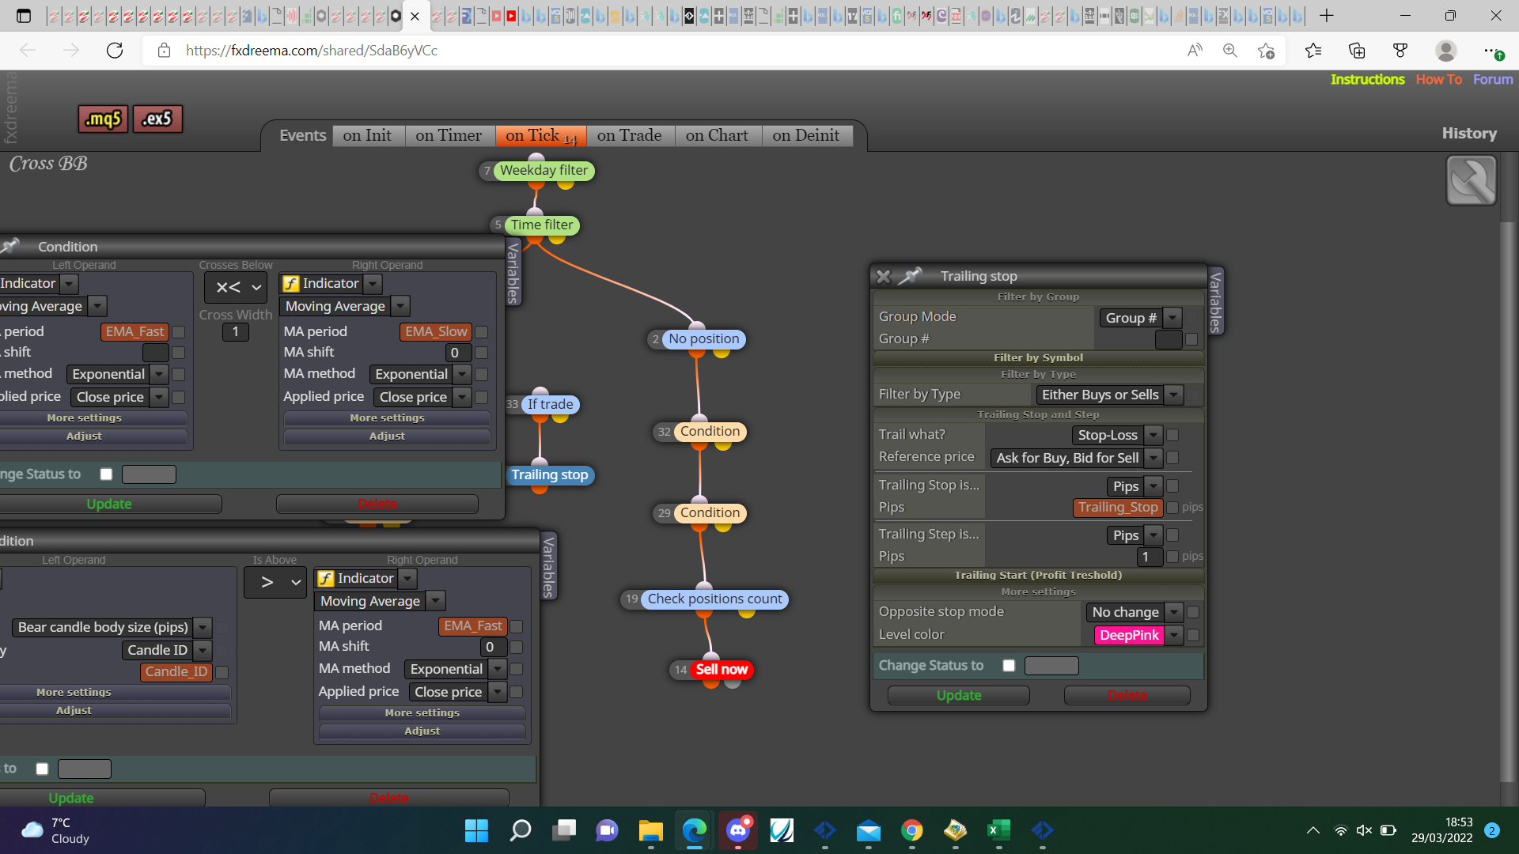Switch to the on Timer event tab

(x=449, y=135)
